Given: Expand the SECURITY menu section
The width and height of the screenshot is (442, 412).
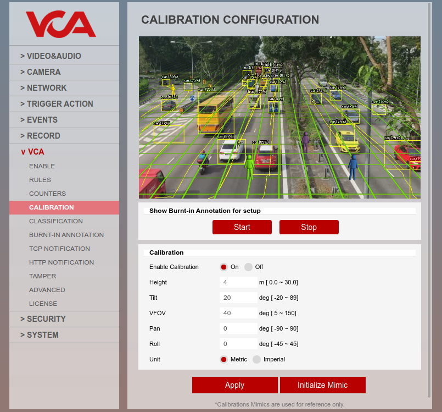Looking at the screenshot, I should [x=64, y=319].
